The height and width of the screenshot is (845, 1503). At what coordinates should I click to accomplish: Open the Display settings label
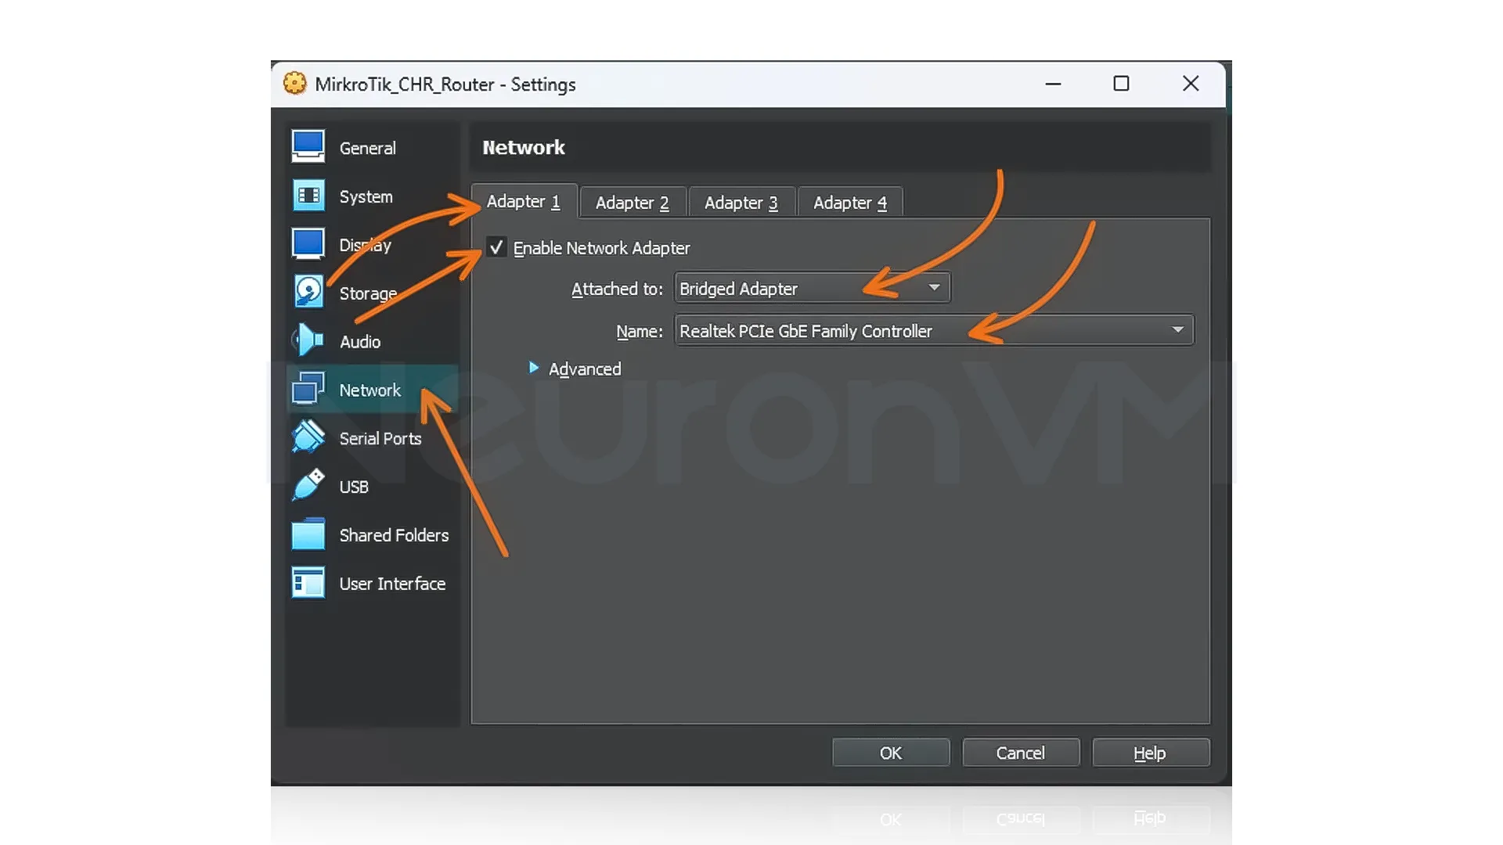(365, 245)
